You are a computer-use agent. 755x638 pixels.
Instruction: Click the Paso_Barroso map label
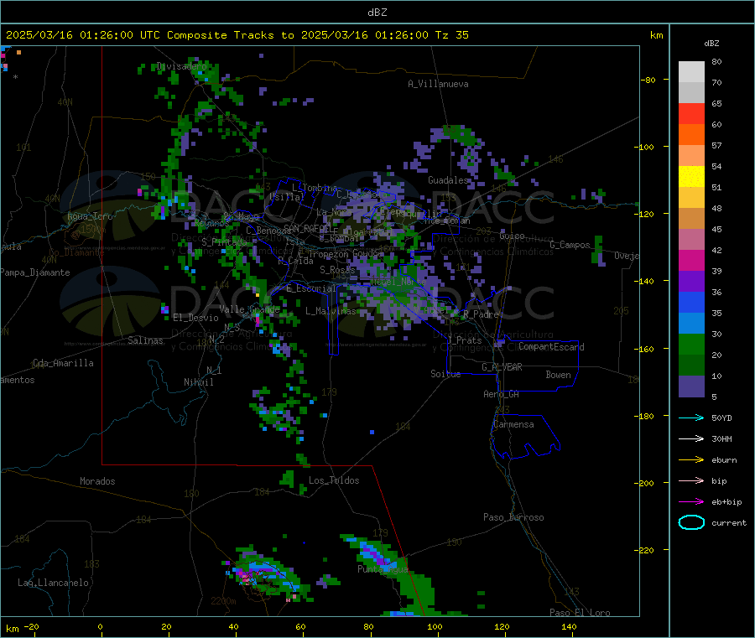(x=513, y=517)
